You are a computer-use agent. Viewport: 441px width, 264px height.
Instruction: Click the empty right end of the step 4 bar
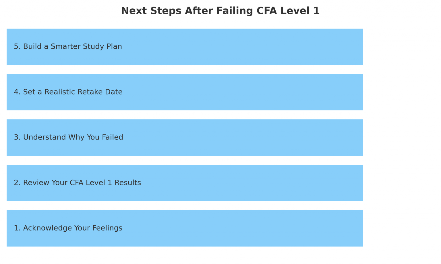point(330,92)
